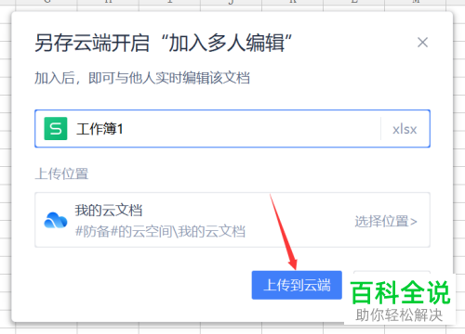Image resolution: width=465 pixels, height=334 pixels.
Task: Select the 我的云文档 location title
Action: click(109, 211)
